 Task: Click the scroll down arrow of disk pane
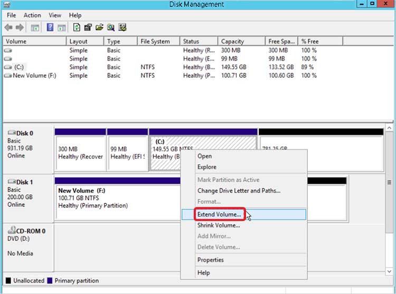coord(389,271)
